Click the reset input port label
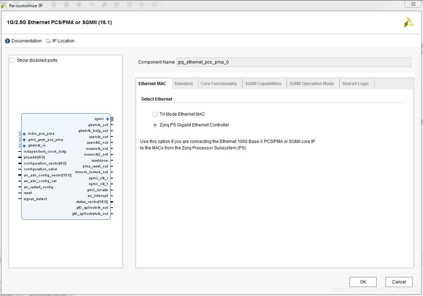This screenshot has width=423, height=296. (x=28, y=193)
